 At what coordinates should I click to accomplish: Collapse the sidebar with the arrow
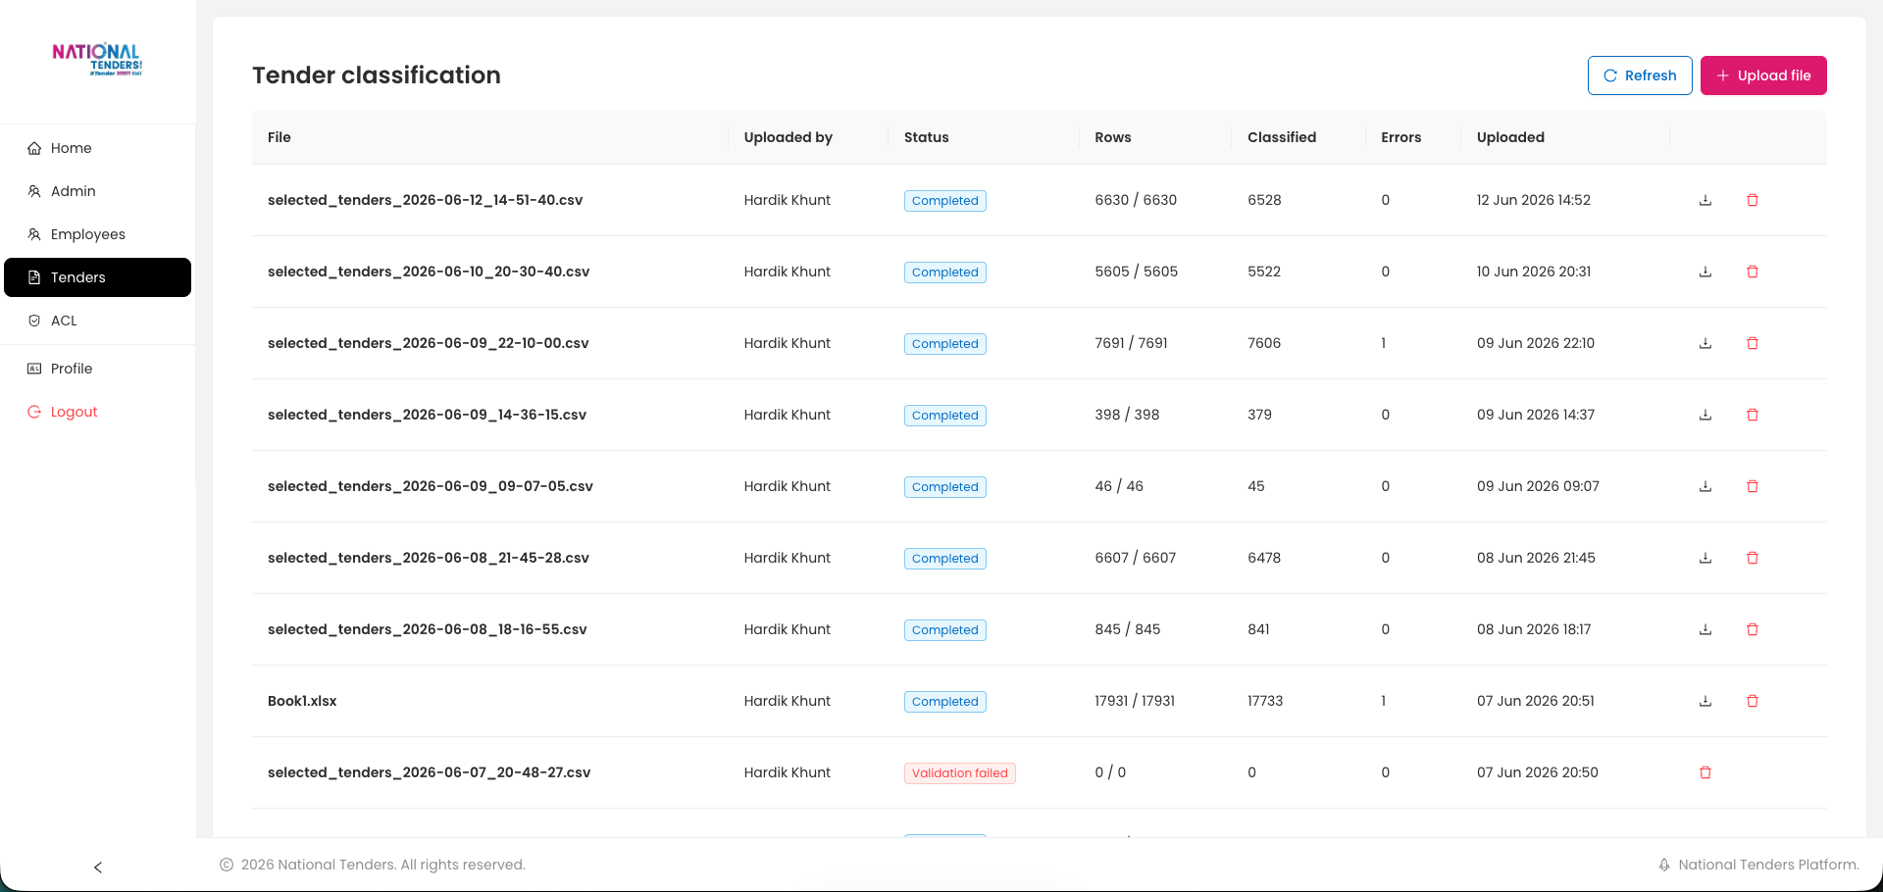click(98, 867)
